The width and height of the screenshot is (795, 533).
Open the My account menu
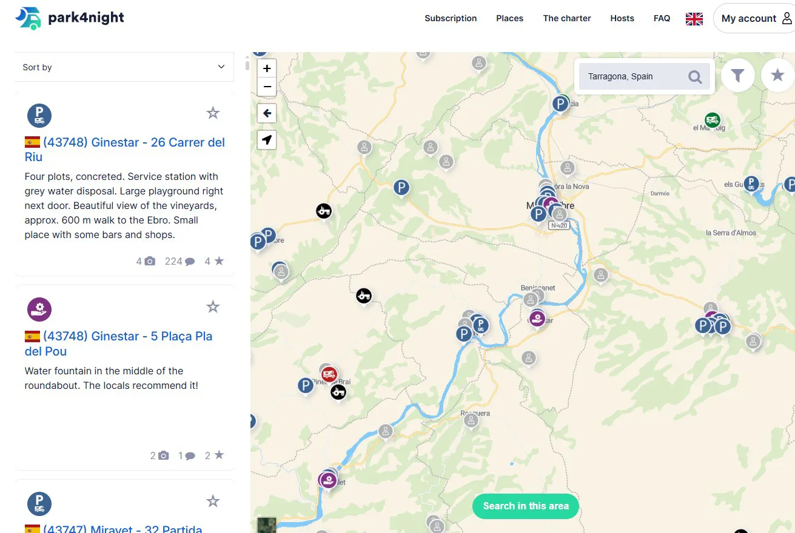[x=756, y=19]
